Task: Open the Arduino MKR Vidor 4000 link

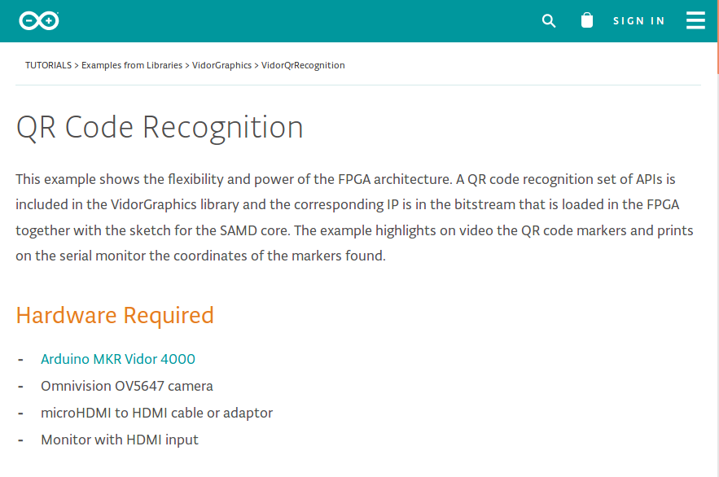Action: tap(118, 359)
